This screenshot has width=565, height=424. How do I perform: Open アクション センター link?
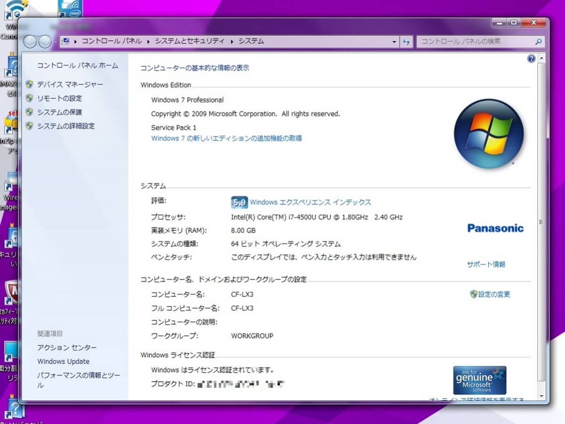[x=67, y=347]
